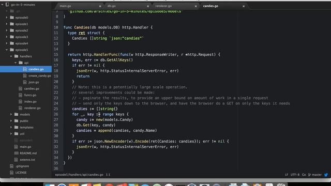Click the project repository icon beside go-in-5-minutes
331x186 pixels.
[7, 5]
